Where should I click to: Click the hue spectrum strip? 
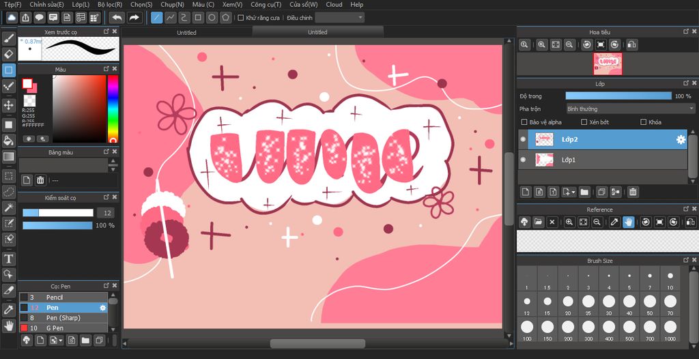[113, 109]
